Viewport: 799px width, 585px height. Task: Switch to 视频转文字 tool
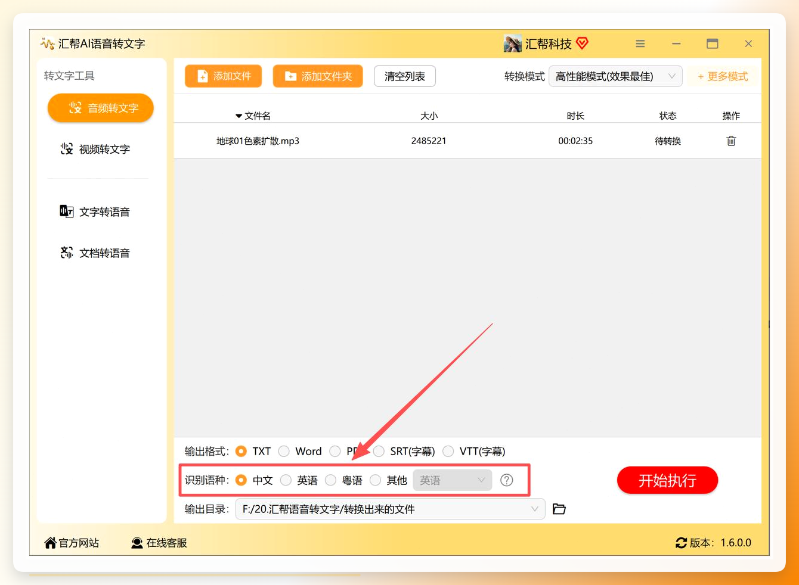coord(95,149)
